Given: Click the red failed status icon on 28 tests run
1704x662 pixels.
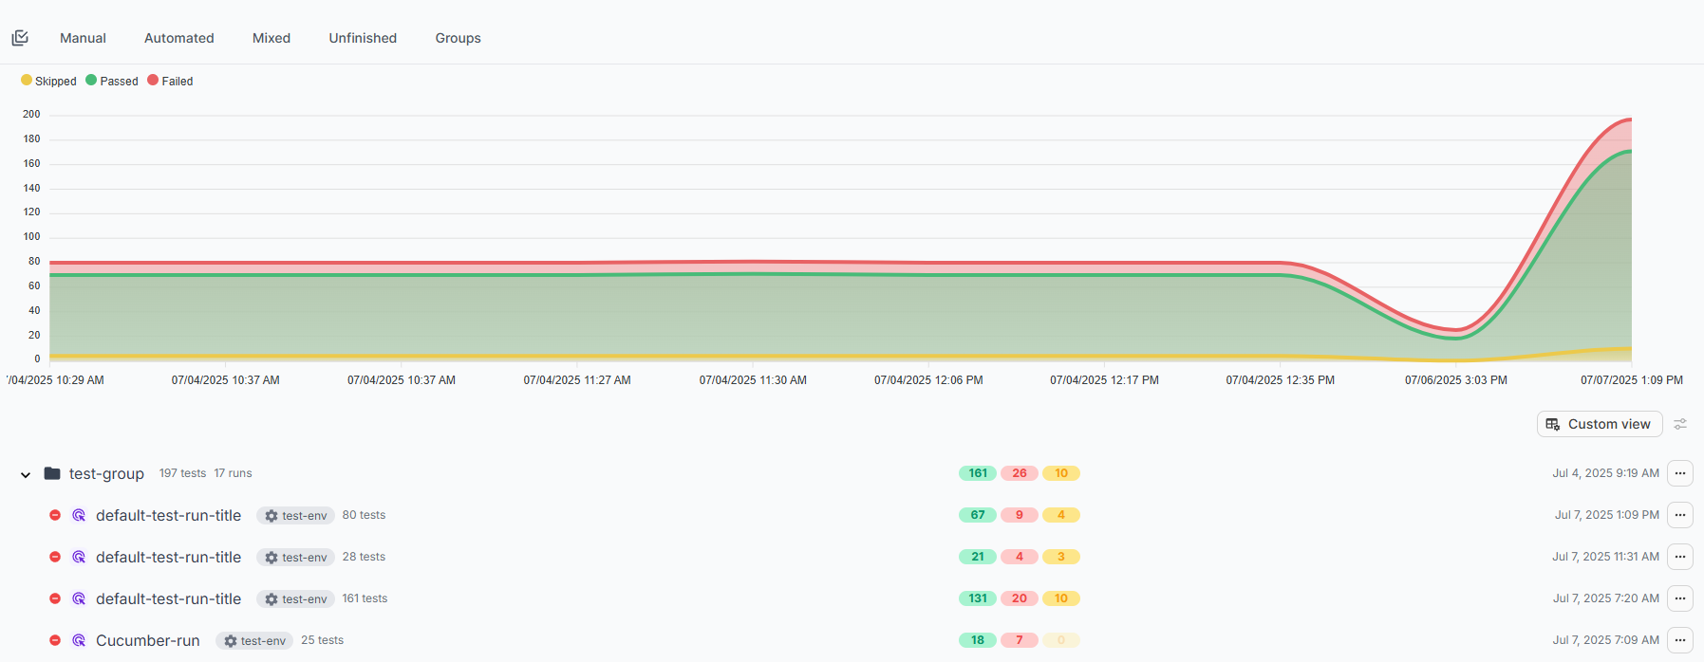Looking at the screenshot, I should (x=55, y=557).
